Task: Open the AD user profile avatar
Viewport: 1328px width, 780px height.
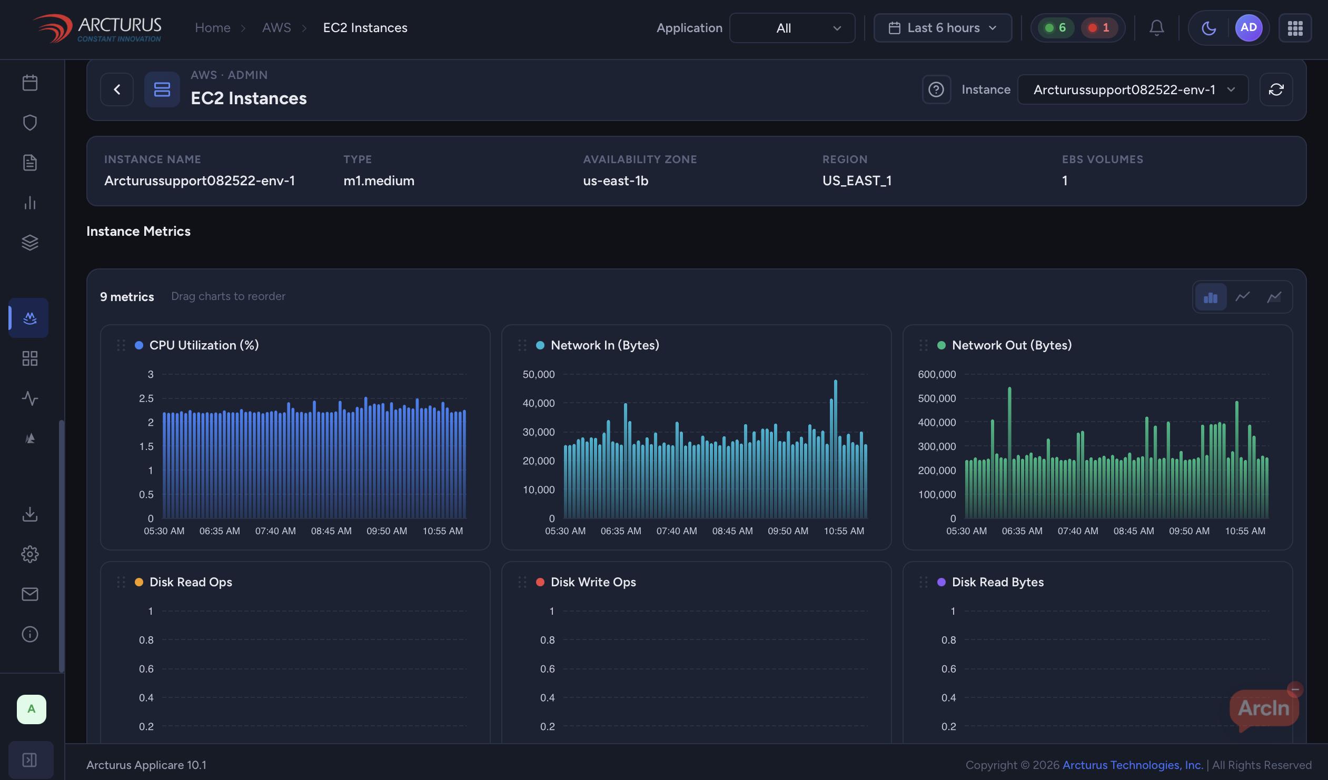Action: coord(1248,27)
